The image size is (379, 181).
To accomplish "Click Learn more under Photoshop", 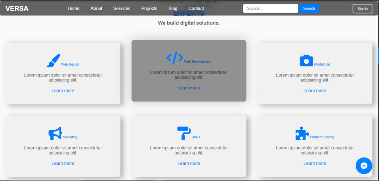I will tap(315, 90).
